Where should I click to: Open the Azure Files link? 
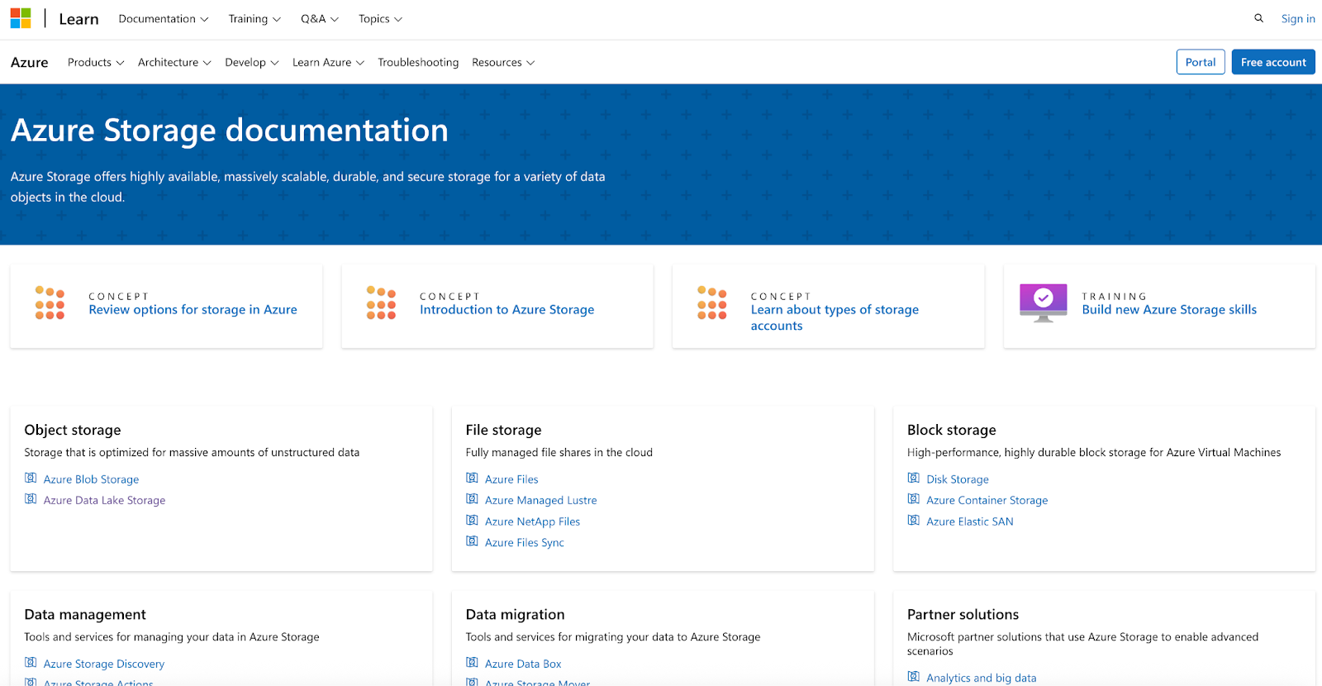(x=511, y=479)
